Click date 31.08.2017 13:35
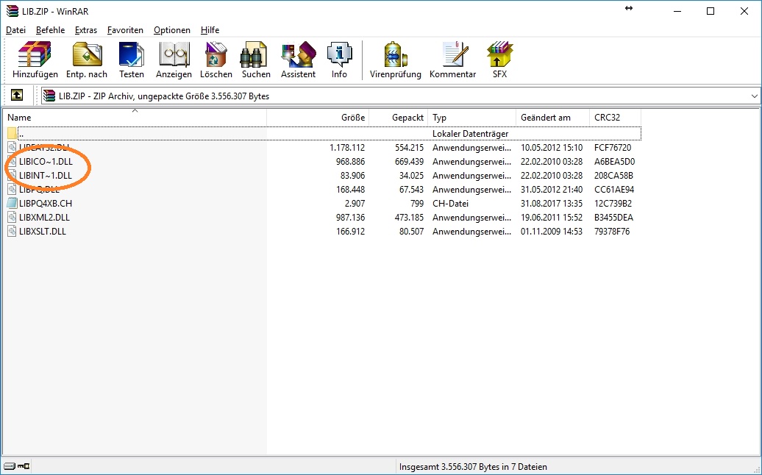 coord(551,203)
